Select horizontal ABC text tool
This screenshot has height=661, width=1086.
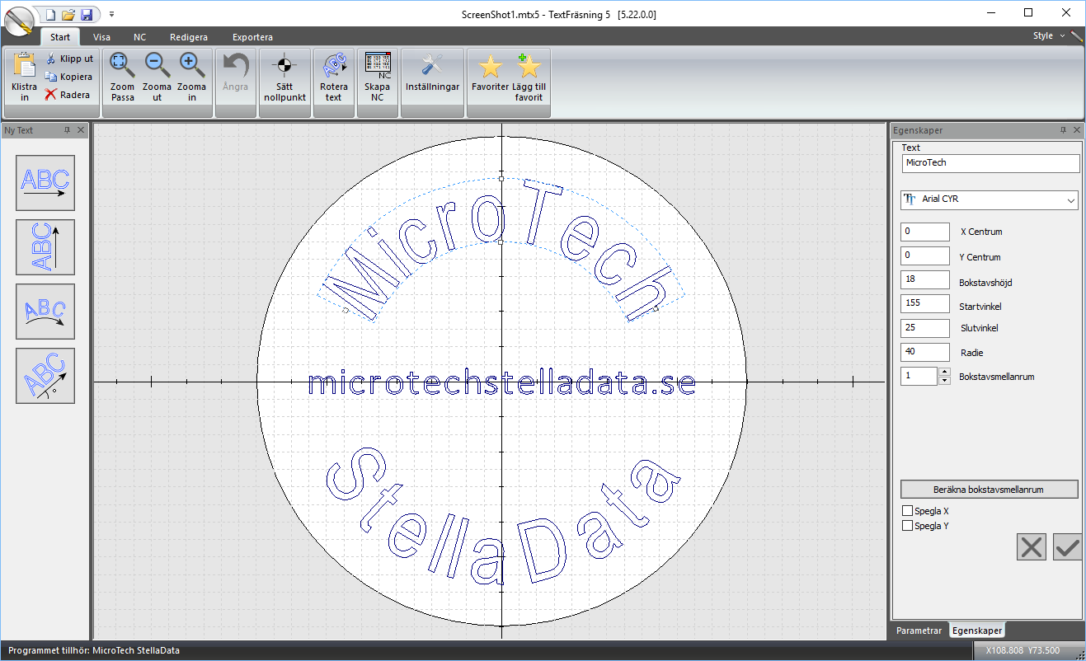(45, 183)
